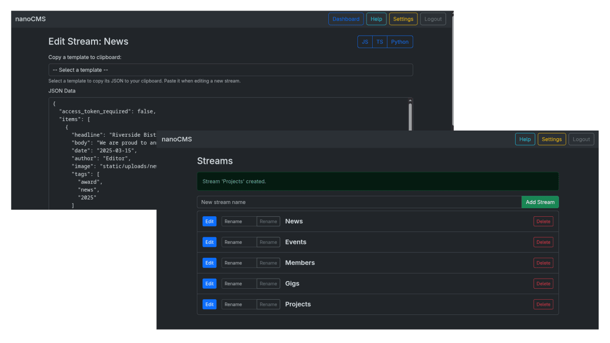Delete the Events stream
This screenshot has width=610, height=343.
pyautogui.click(x=543, y=242)
